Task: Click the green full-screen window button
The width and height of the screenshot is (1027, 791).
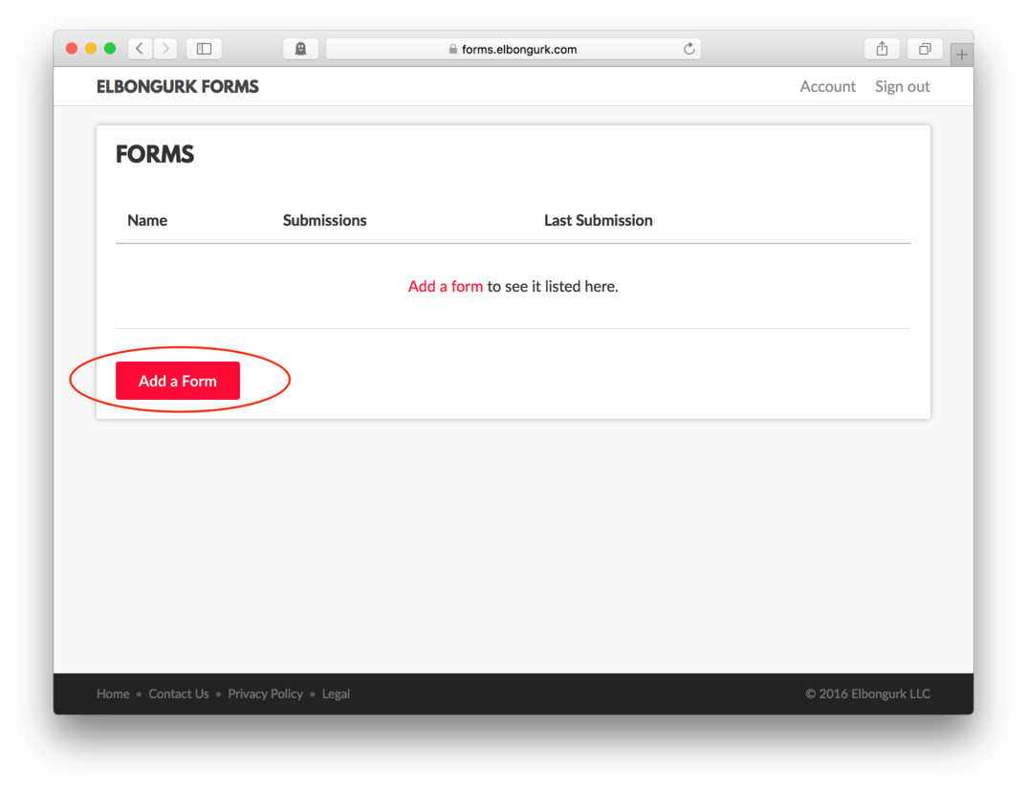Action: click(x=110, y=49)
